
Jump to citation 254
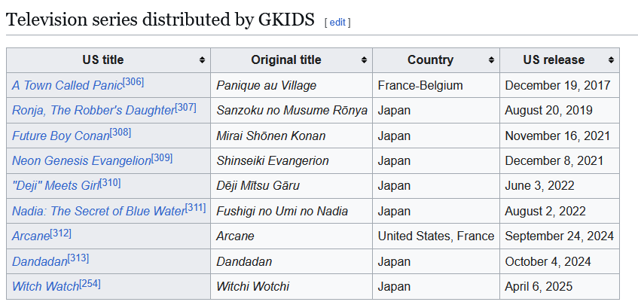click(90, 283)
